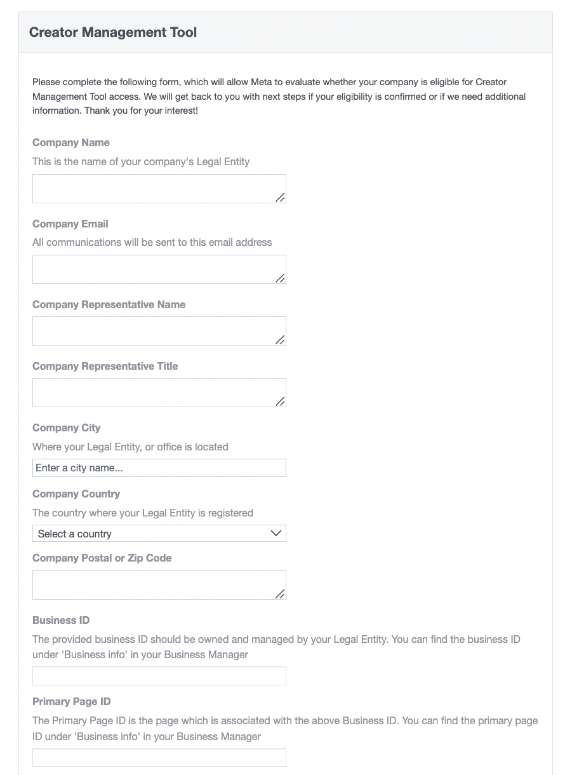
Task: Click the Company Postal or Zip Code field
Action: click(x=159, y=585)
